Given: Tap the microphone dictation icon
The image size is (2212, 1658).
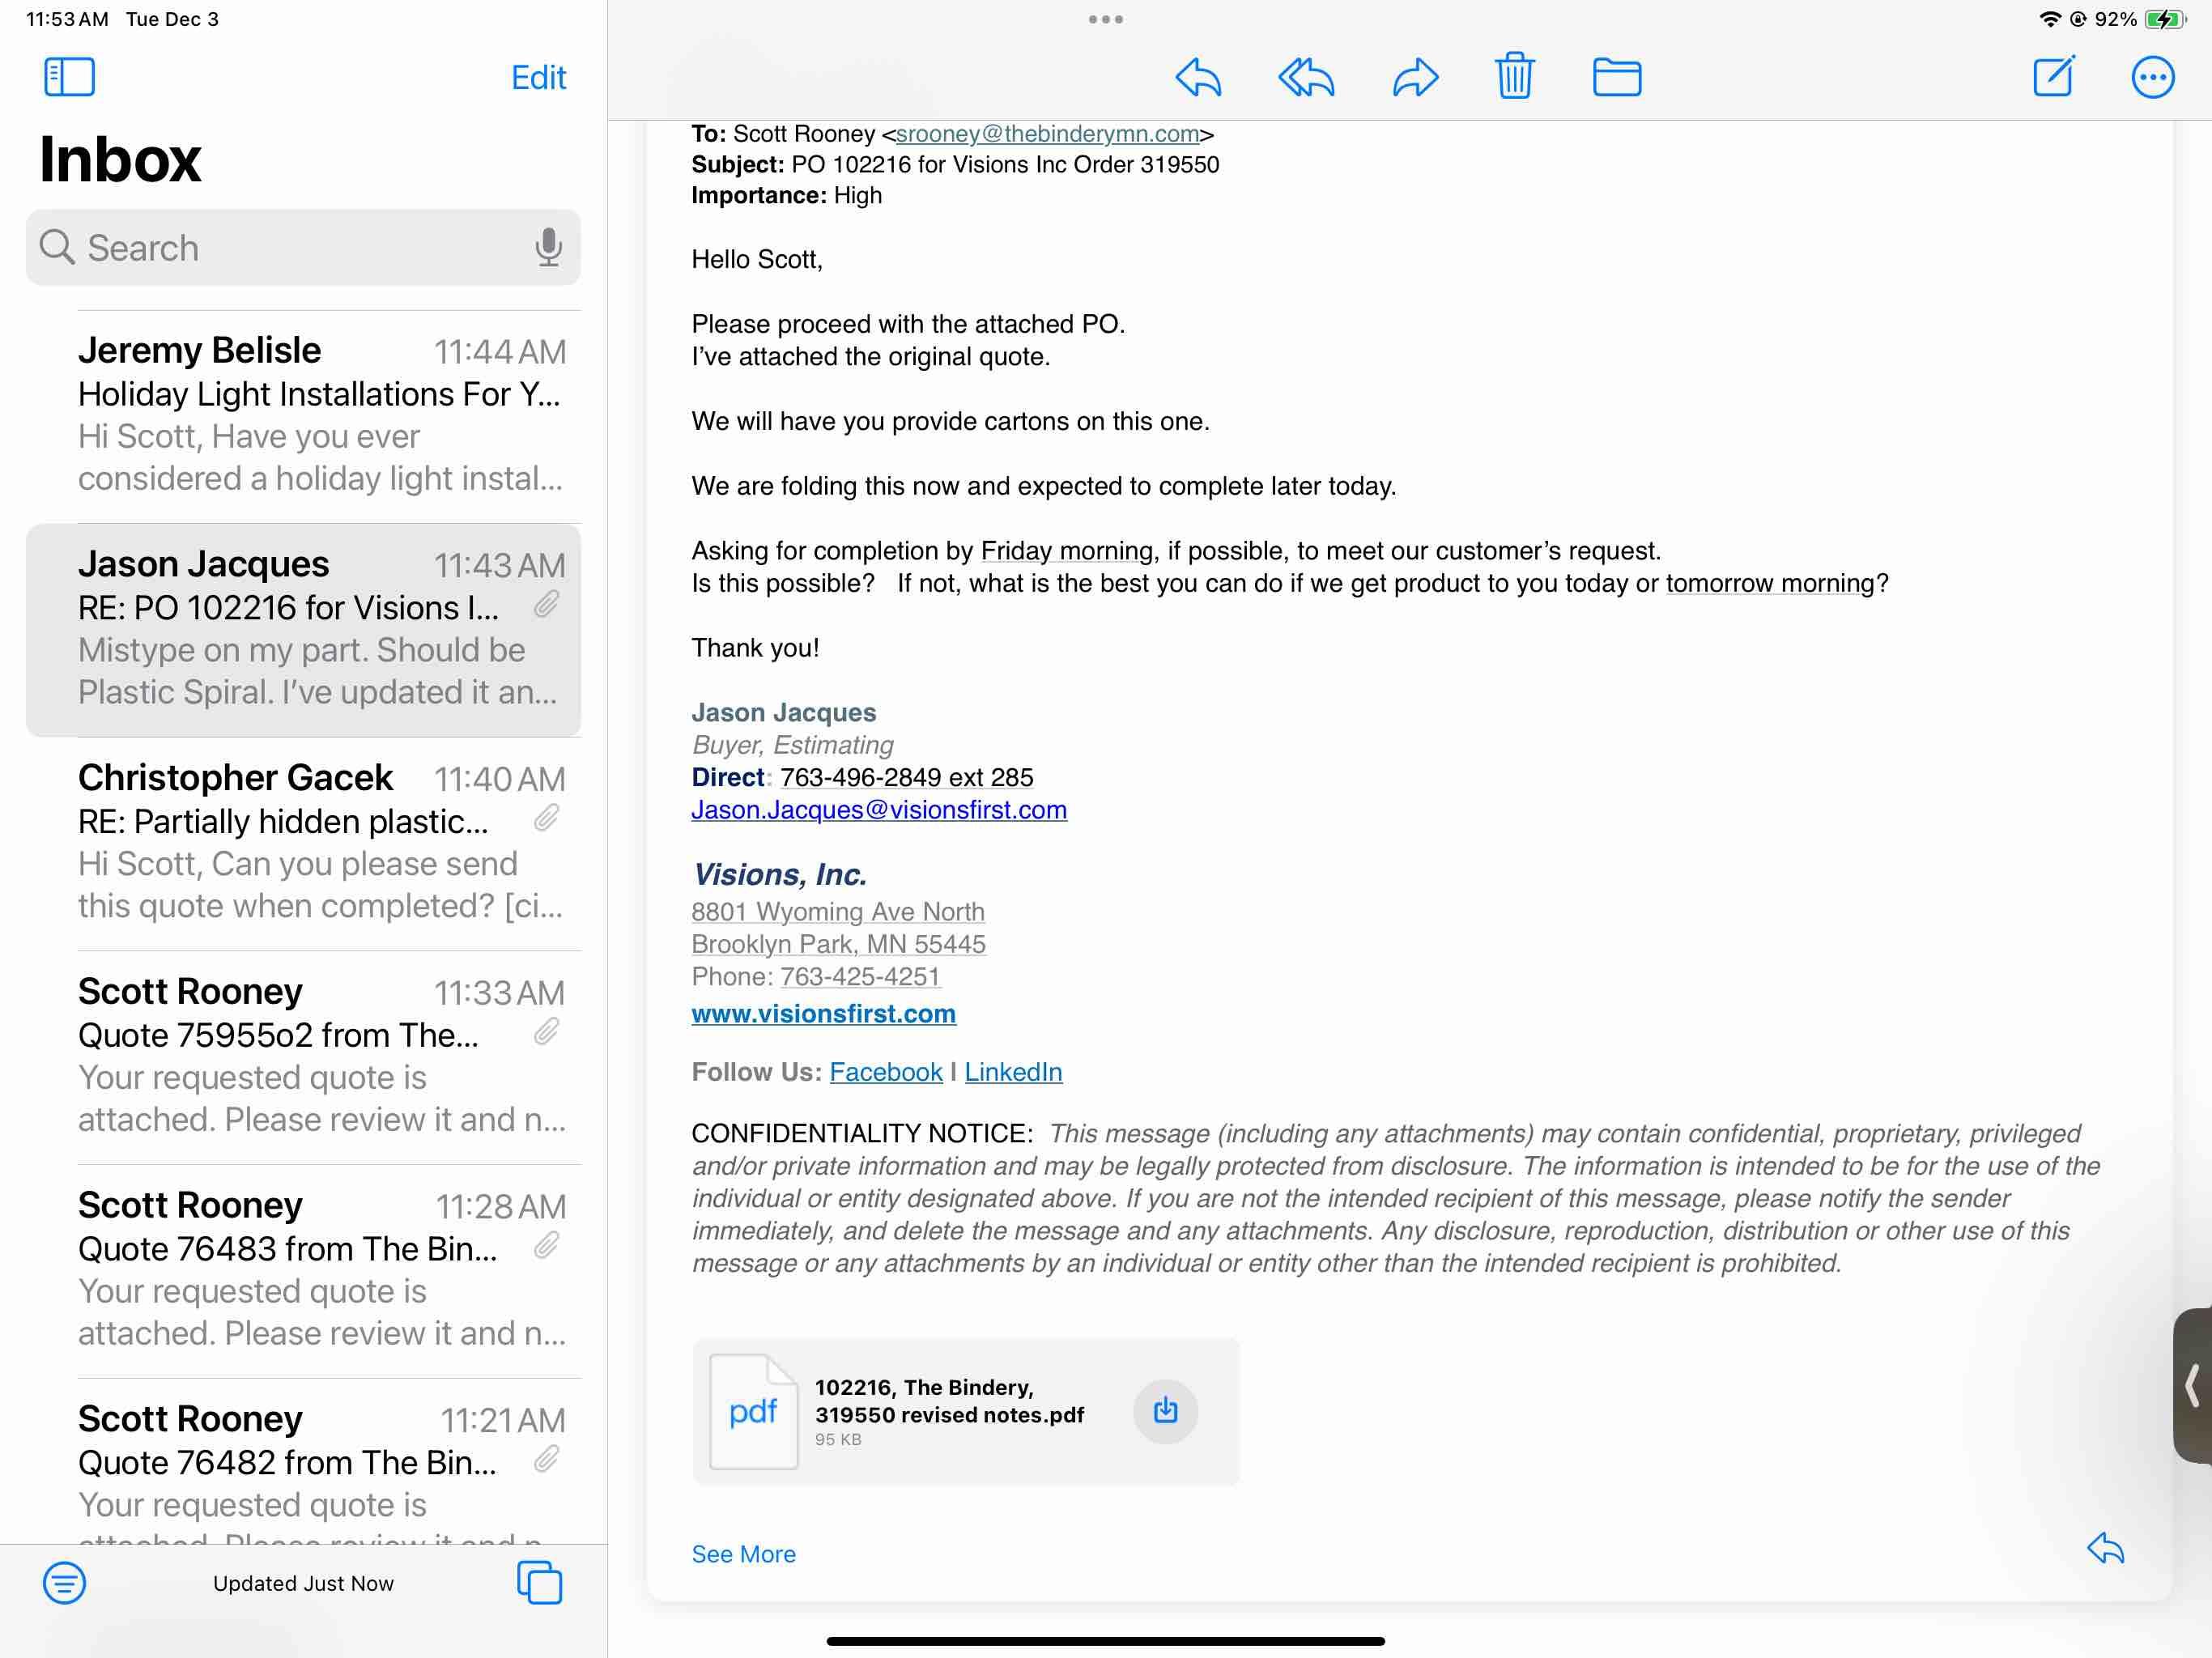Looking at the screenshot, I should click(548, 247).
